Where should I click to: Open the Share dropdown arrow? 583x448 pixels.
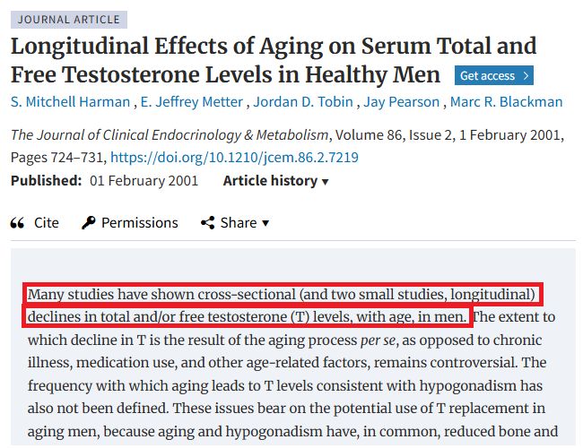[265, 223]
